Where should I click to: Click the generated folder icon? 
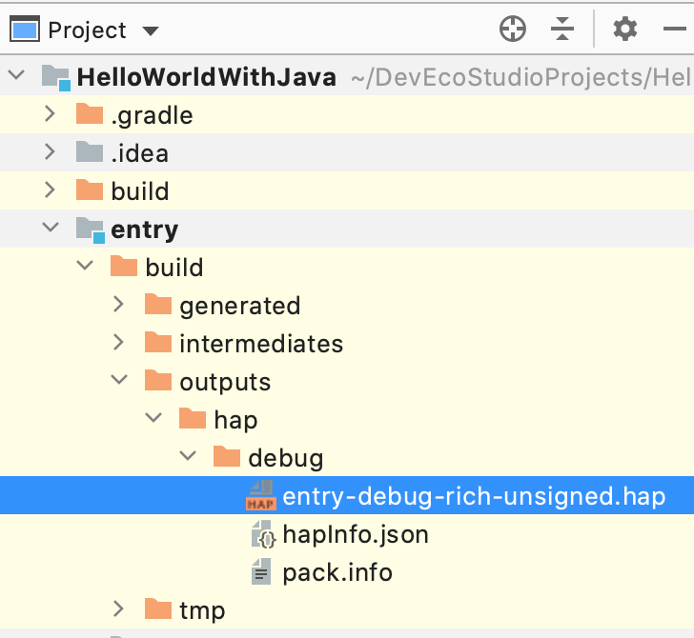coord(158,304)
